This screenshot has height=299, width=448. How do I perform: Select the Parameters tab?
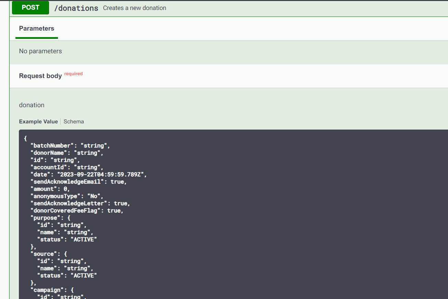point(37,29)
